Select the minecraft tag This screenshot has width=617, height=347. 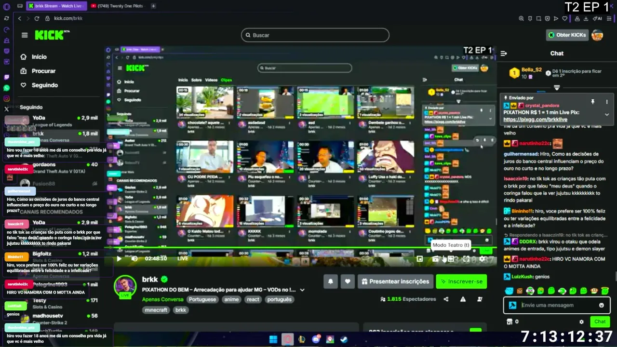156,310
